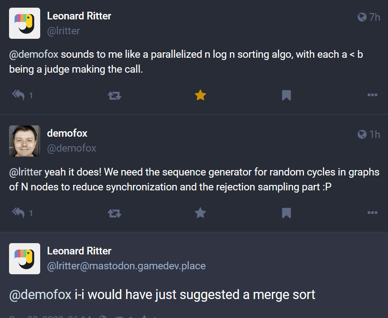Follow the @lritter mention in demofox's reply

[26, 172]
